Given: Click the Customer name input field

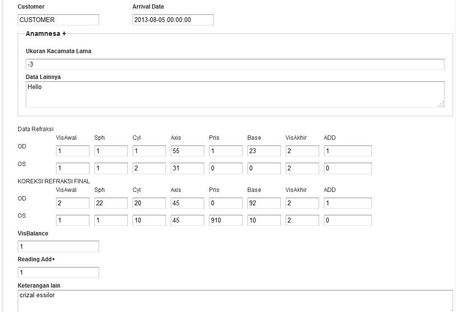Looking at the screenshot, I should point(58,20).
